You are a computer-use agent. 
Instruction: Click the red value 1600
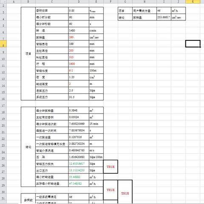pyautogui.click(x=79, y=64)
